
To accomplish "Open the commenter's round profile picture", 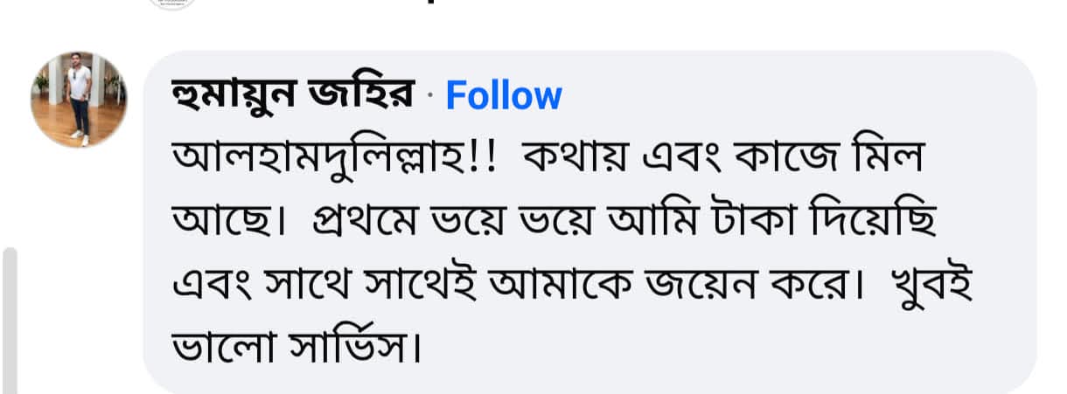I will click(x=80, y=99).
